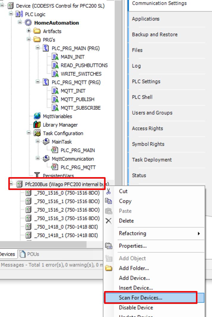Viewport: 212px width, 317px height.
Task: Switch to the POUs tab
Action: tap(30, 254)
